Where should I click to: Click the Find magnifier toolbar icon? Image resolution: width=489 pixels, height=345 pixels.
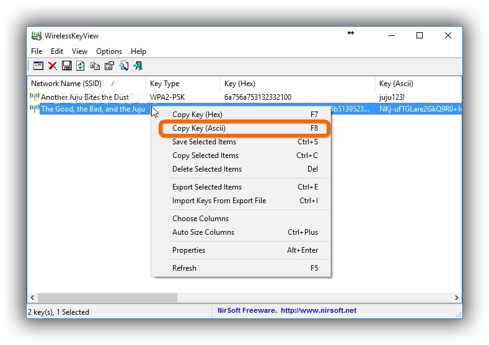point(124,66)
